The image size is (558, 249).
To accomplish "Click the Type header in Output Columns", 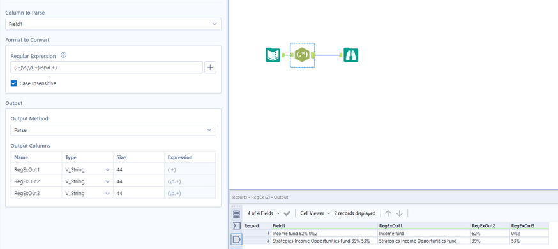I will coord(87,157).
